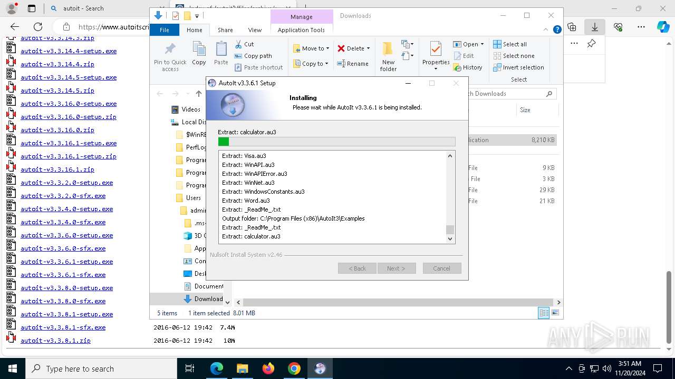
Task: Select Videos in Explorer navigation pane
Action: pyautogui.click(x=186, y=109)
